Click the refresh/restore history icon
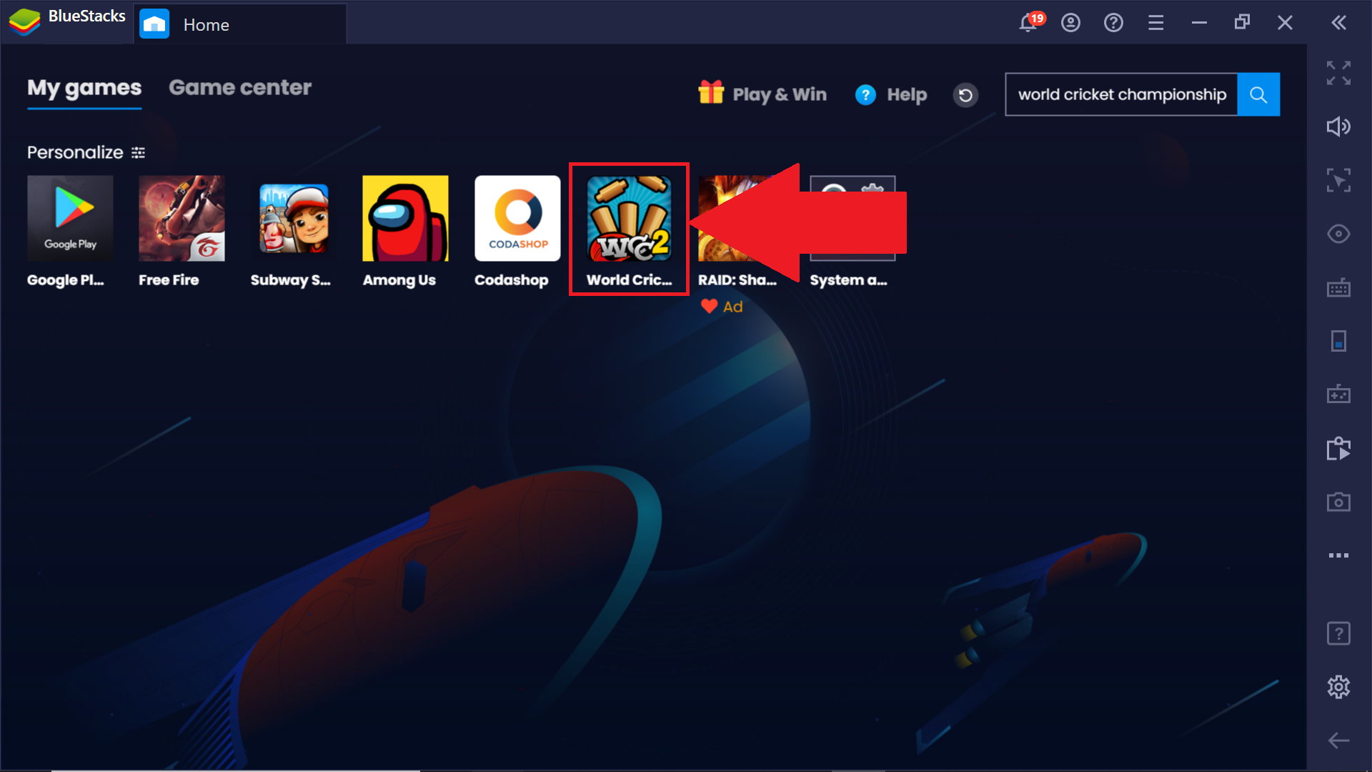The height and width of the screenshot is (772, 1372). (965, 94)
